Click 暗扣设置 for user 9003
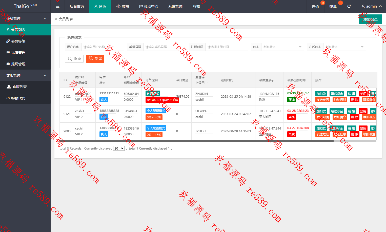386x232 pixels. (369, 134)
